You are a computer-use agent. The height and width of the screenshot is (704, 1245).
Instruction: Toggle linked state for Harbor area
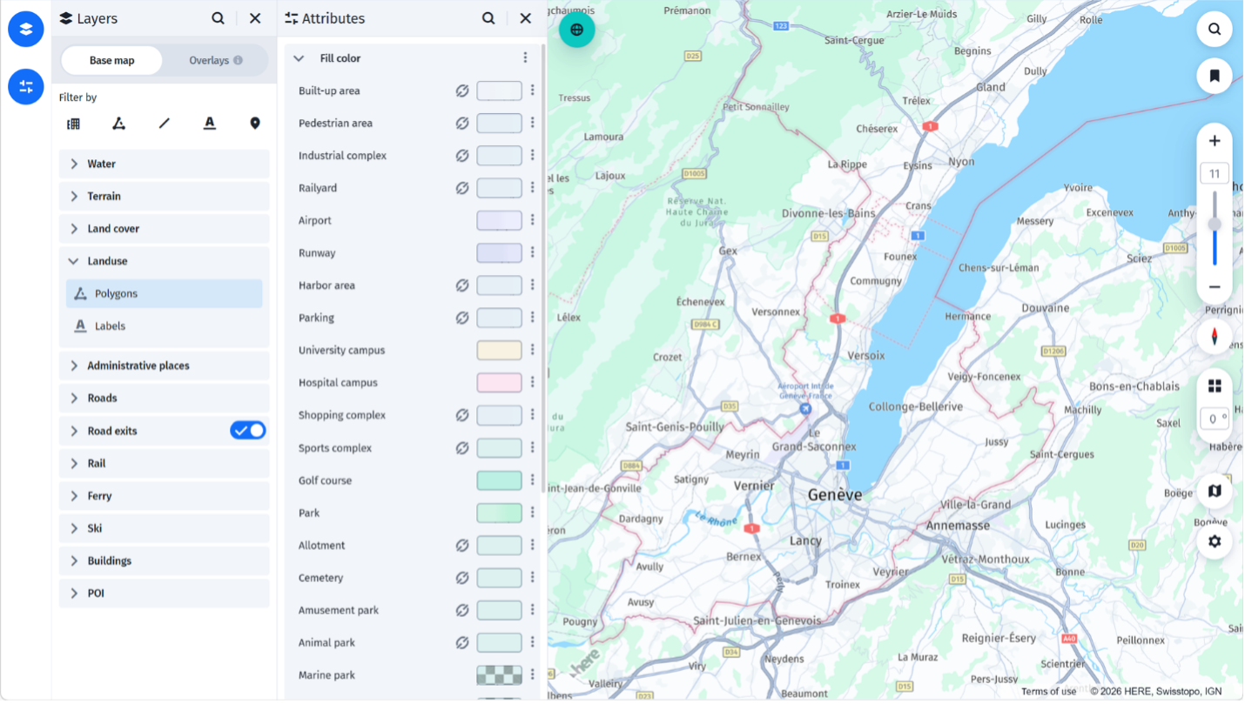(x=462, y=285)
